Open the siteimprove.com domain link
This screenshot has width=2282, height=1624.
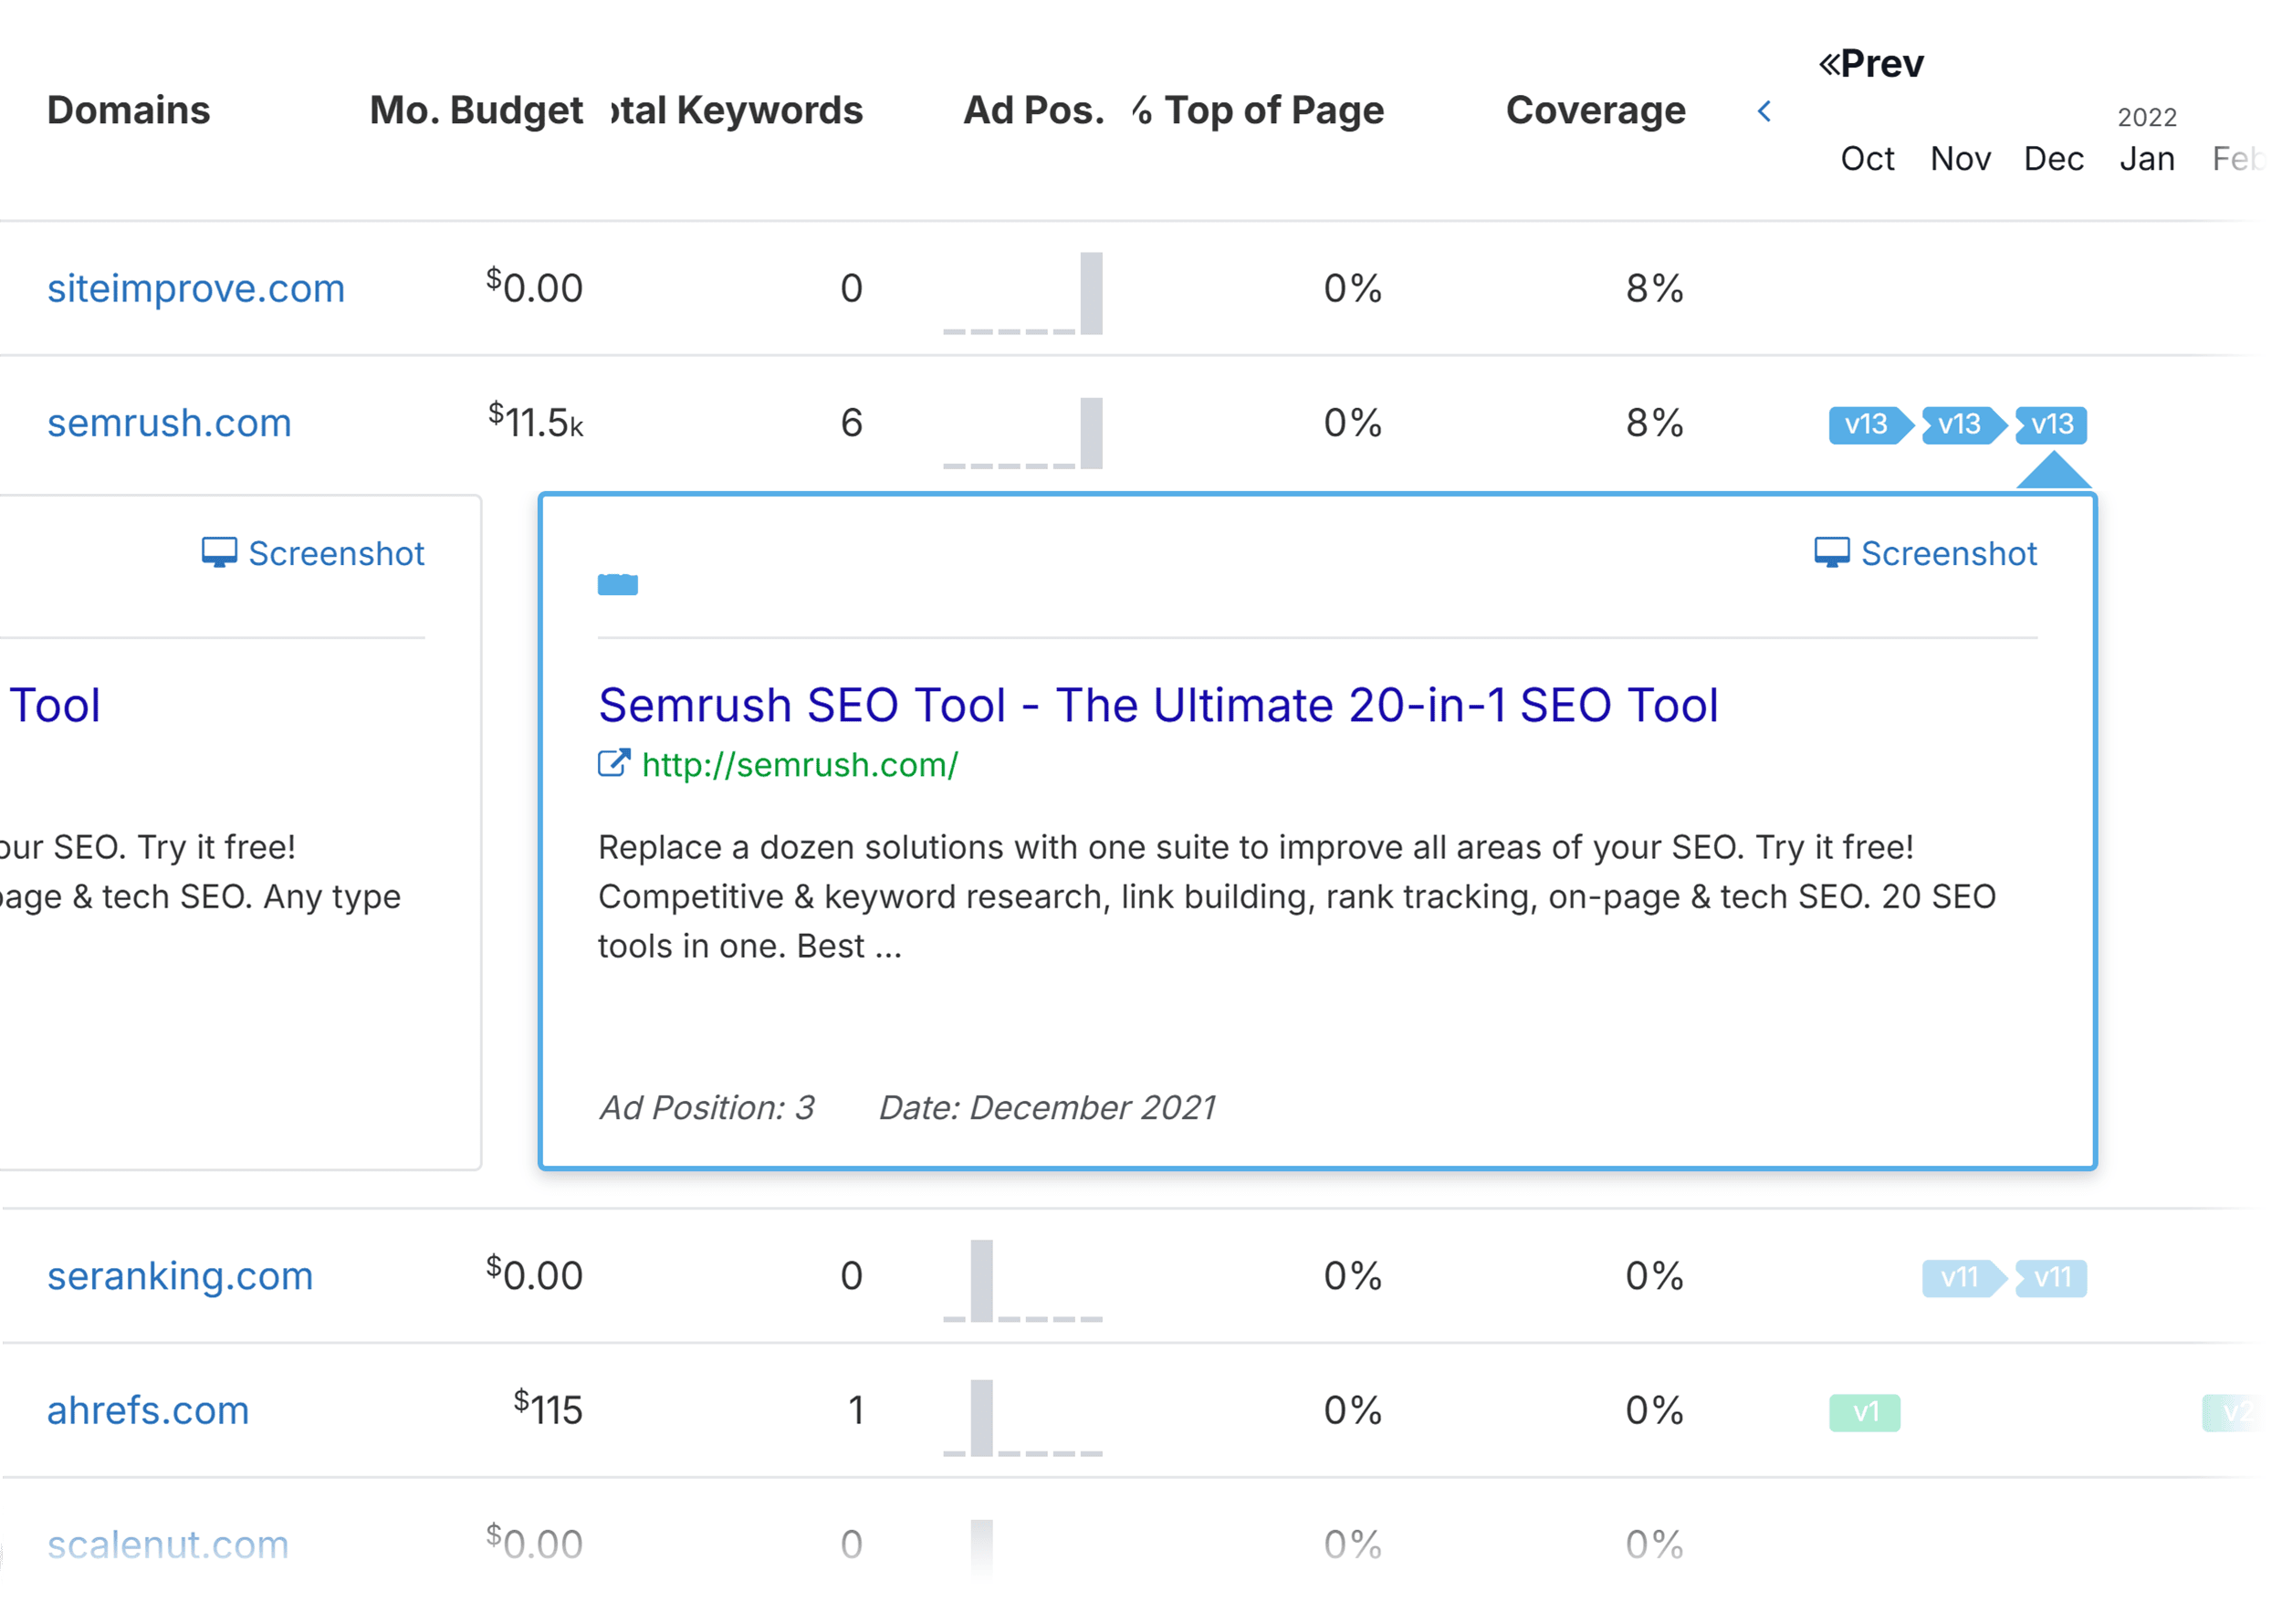point(196,288)
